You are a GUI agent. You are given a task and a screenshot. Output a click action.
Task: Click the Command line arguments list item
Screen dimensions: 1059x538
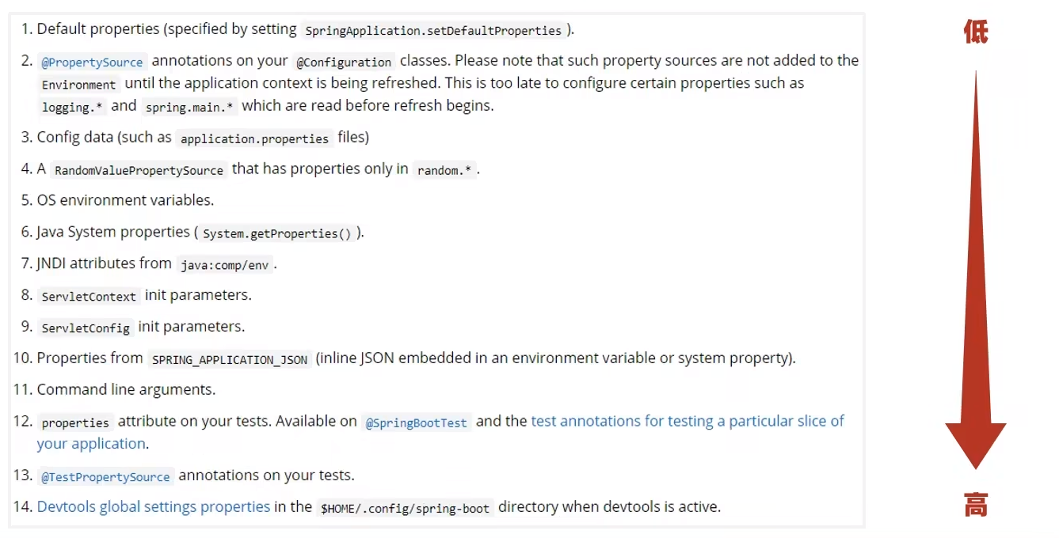click(x=126, y=389)
